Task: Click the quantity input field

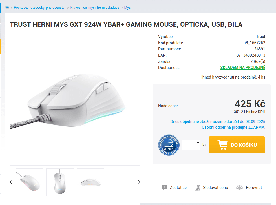Action: pos(189,145)
